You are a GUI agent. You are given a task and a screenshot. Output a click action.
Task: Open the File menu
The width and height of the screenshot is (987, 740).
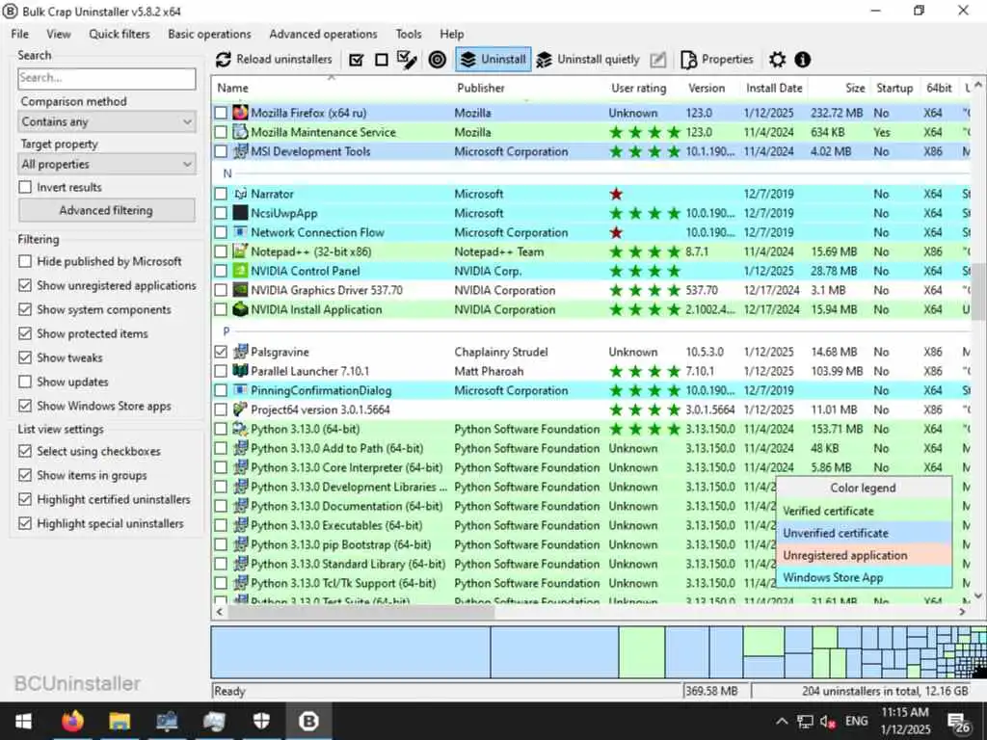click(19, 34)
